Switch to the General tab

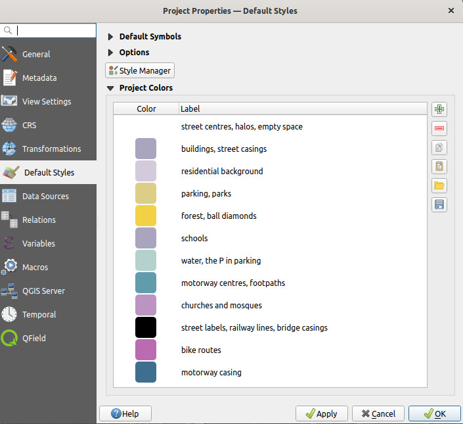pyautogui.click(x=36, y=55)
